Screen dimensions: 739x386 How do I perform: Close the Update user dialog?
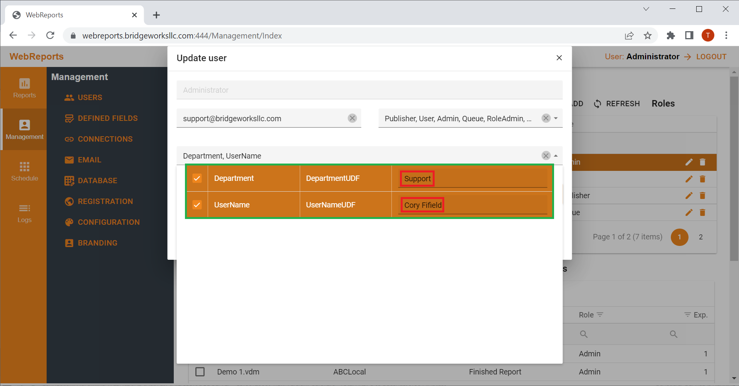(x=559, y=58)
